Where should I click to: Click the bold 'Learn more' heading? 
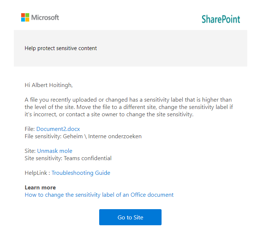click(40, 188)
